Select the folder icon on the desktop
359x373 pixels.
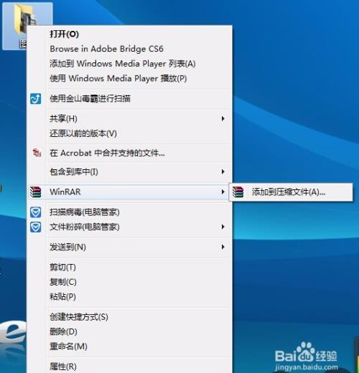[x=27, y=26]
